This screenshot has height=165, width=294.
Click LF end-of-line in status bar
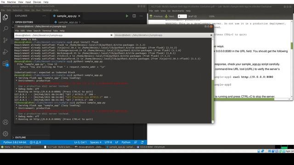point(117,143)
